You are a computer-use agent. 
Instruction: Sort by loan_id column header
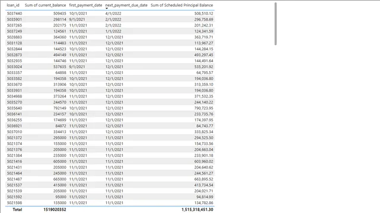tap(13, 5)
